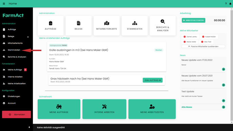Expand Belege submenu arrow
The image size is (233, 131).
coord(28,37)
